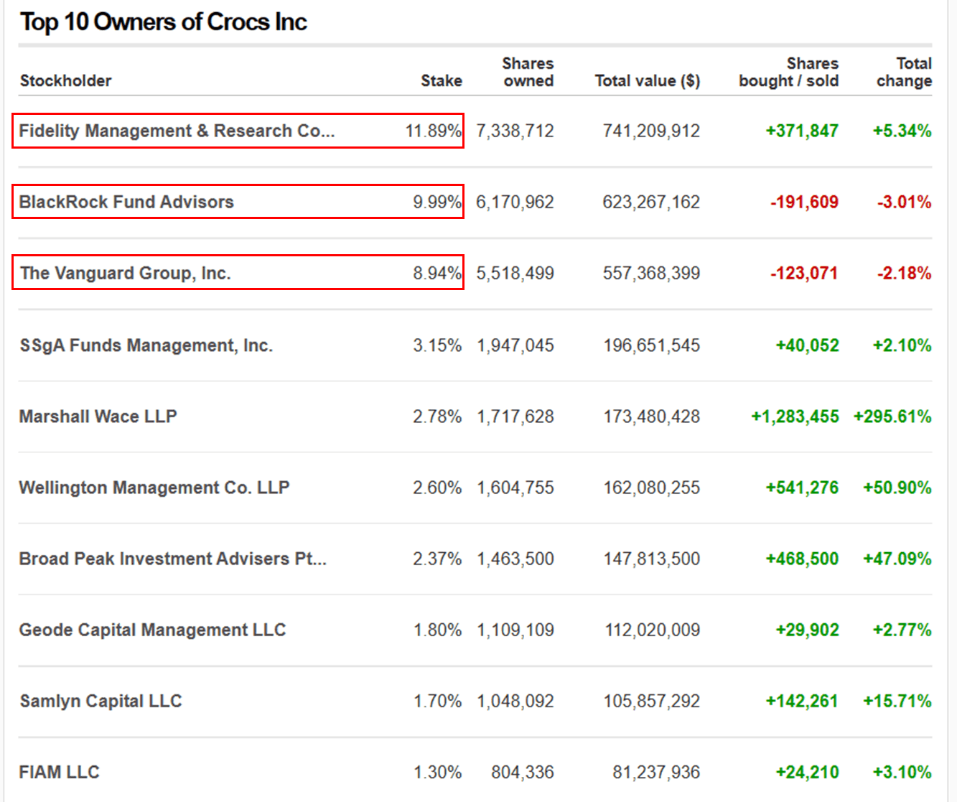Click shares owned 1,717,628
This screenshot has height=802, width=957.
pos(515,416)
